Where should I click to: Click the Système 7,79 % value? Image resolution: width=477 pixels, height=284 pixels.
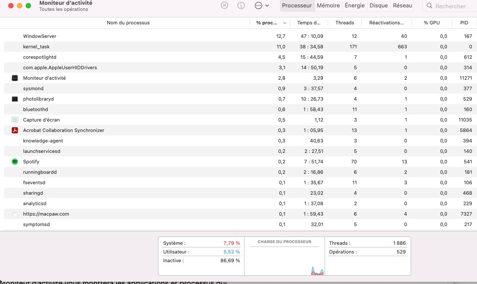231,243
